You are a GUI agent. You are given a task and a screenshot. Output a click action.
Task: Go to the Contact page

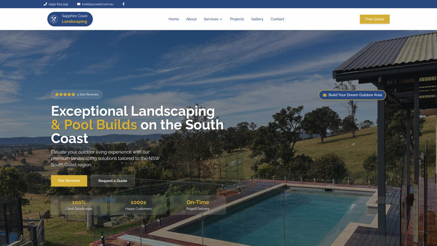point(277,19)
